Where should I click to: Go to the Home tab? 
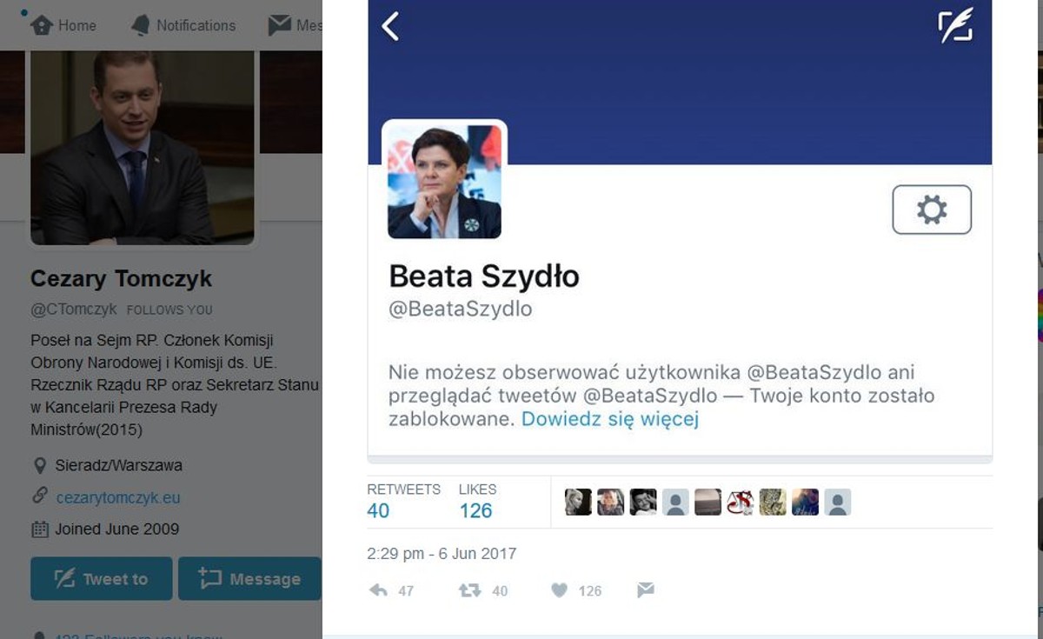[63, 25]
